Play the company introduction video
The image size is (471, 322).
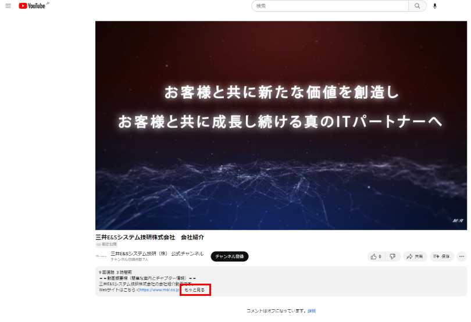pos(281,126)
